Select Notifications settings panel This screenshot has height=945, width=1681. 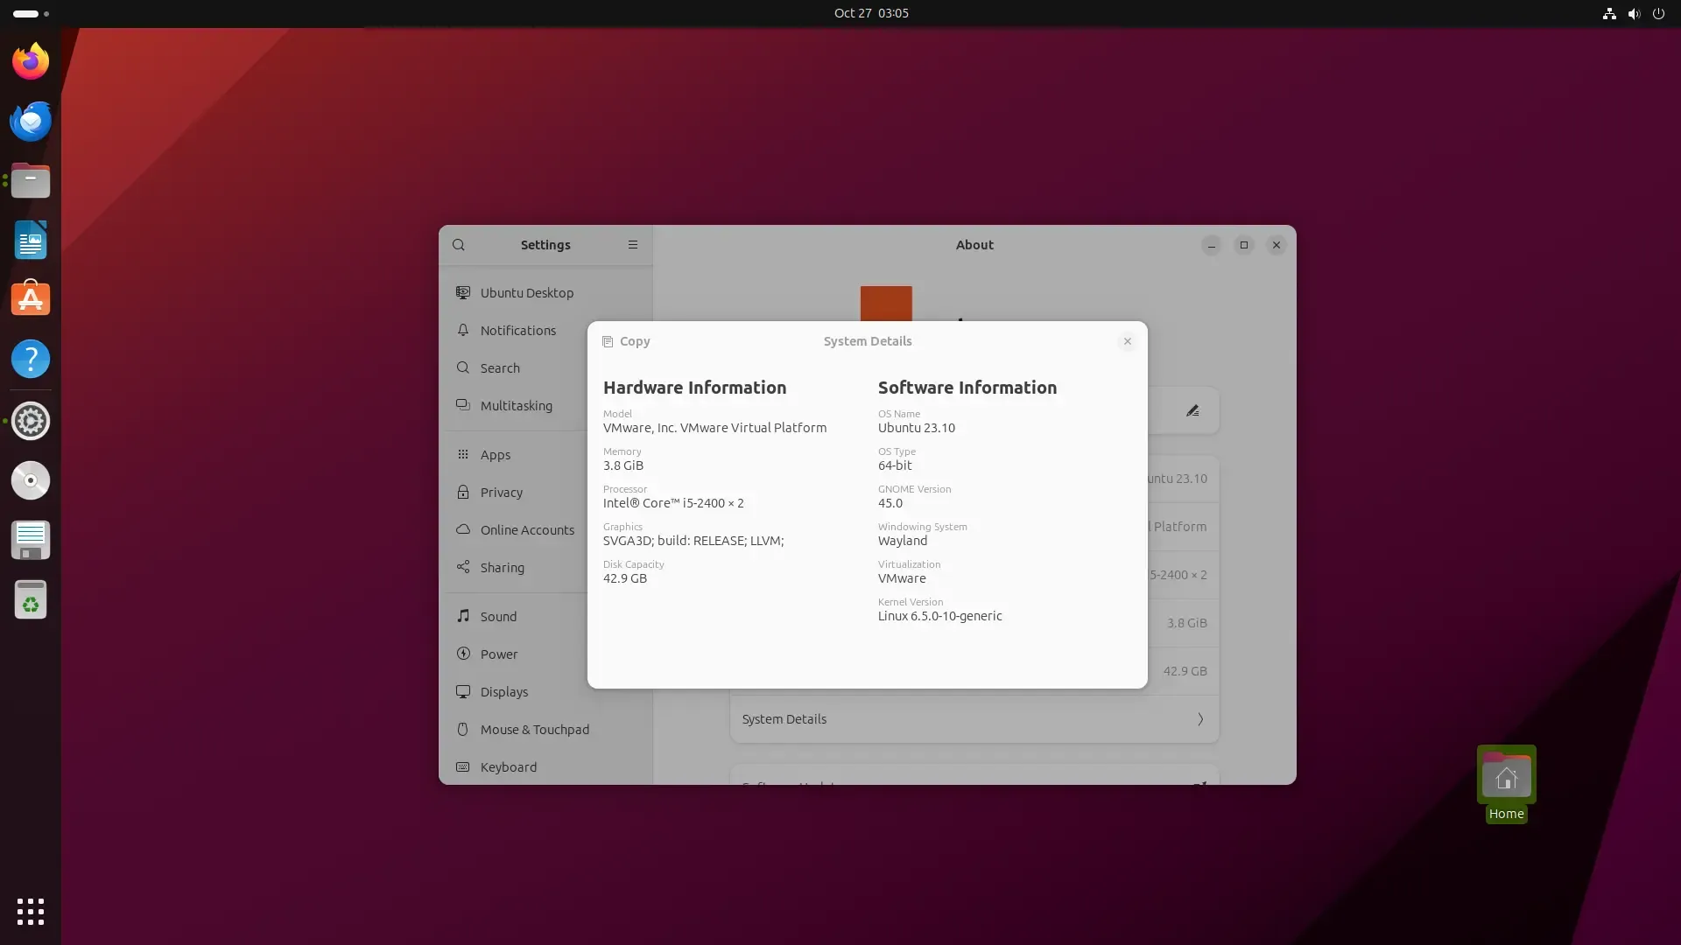tap(545, 330)
